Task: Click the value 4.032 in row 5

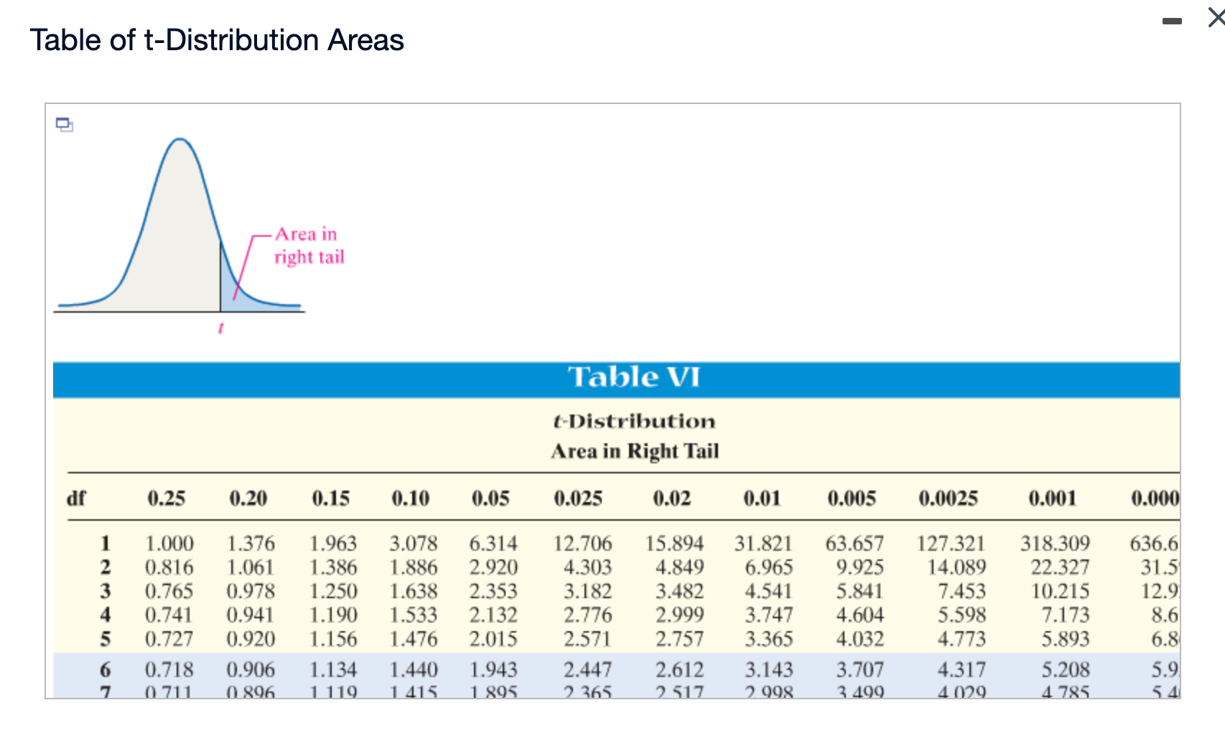Action: (x=860, y=638)
